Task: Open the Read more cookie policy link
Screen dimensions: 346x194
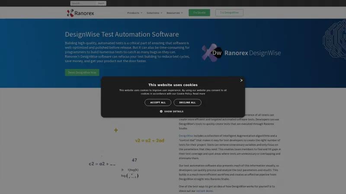Action: click(199, 94)
